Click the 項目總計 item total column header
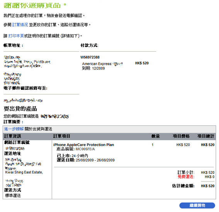 (205, 136)
